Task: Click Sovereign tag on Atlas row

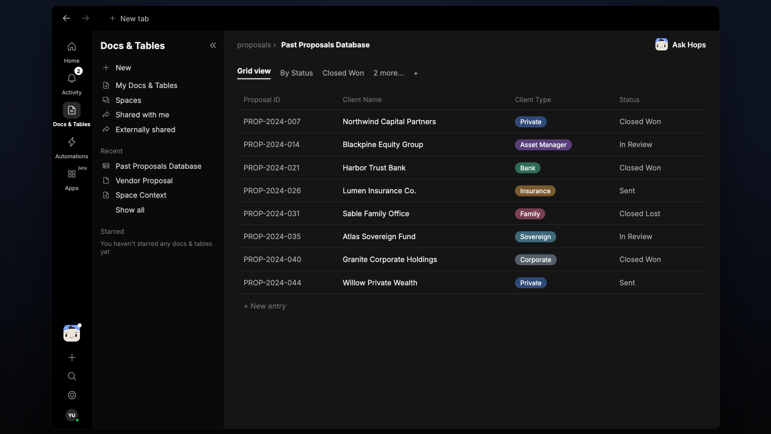Action: click(x=535, y=237)
